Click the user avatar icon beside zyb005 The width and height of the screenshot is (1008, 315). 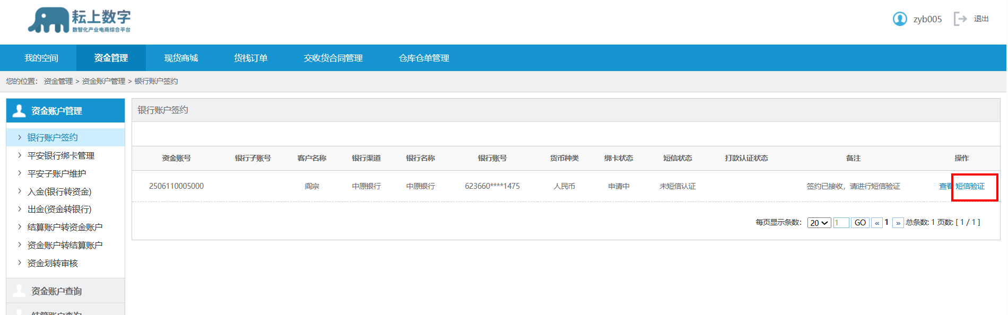pos(900,19)
